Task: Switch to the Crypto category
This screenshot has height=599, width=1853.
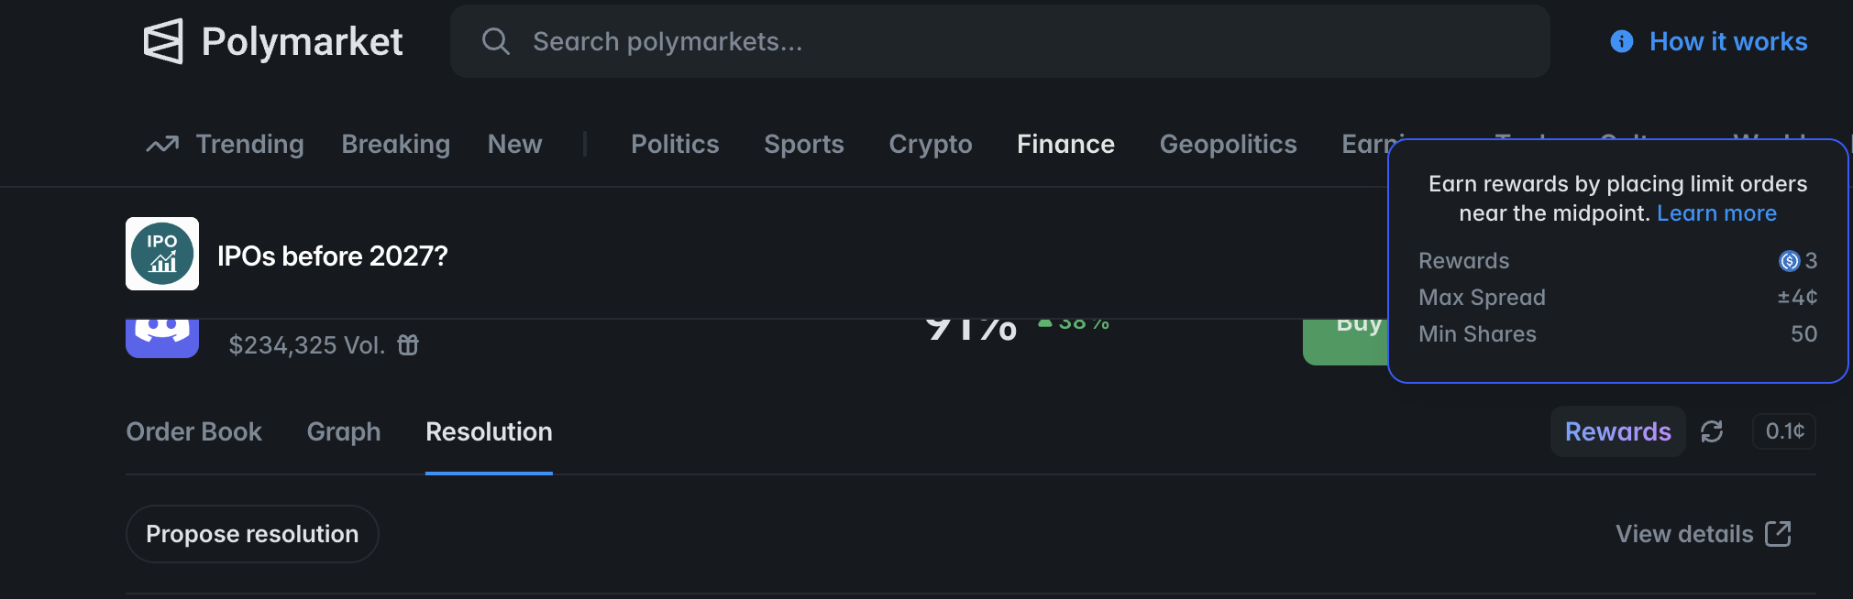Action: point(930,144)
